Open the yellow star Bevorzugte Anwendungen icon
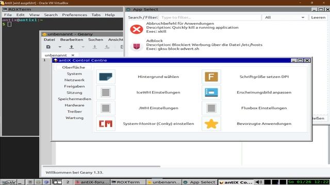The height and width of the screenshot is (185, 330). [211, 124]
